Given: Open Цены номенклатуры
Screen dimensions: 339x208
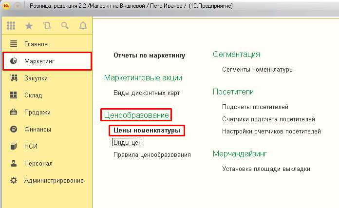Looking at the screenshot, I should (x=147, y=131).
